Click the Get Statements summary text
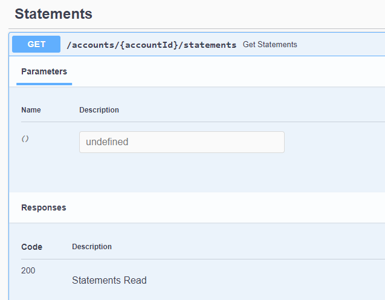Image resolution: width=385 pixels, height=300 pixels. 270,45
